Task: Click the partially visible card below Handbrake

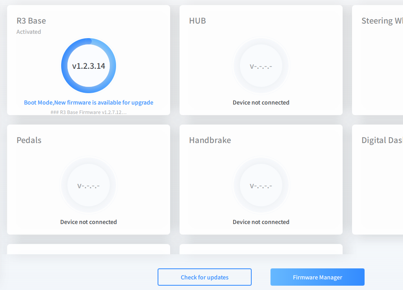Action: [x=261, y=249]
